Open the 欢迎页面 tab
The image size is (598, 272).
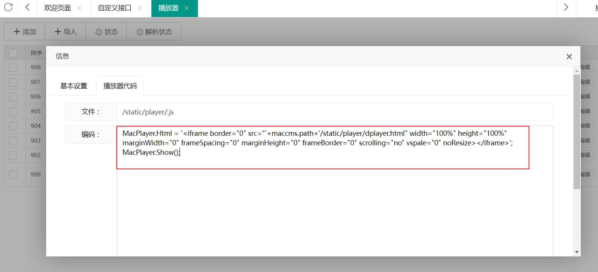click(57, 8)
